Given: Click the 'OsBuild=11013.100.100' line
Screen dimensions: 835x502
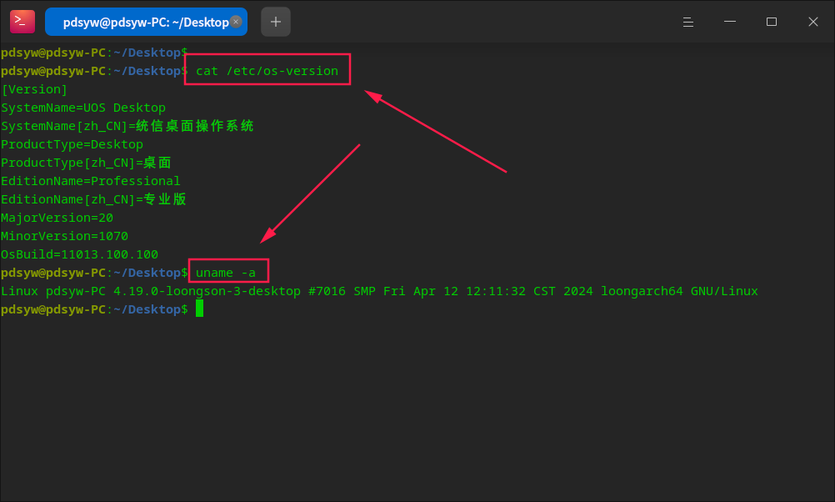Looking at the screenshot, I should 79,254.
